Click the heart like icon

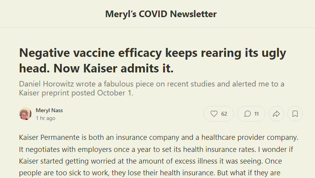pos(214,114)
